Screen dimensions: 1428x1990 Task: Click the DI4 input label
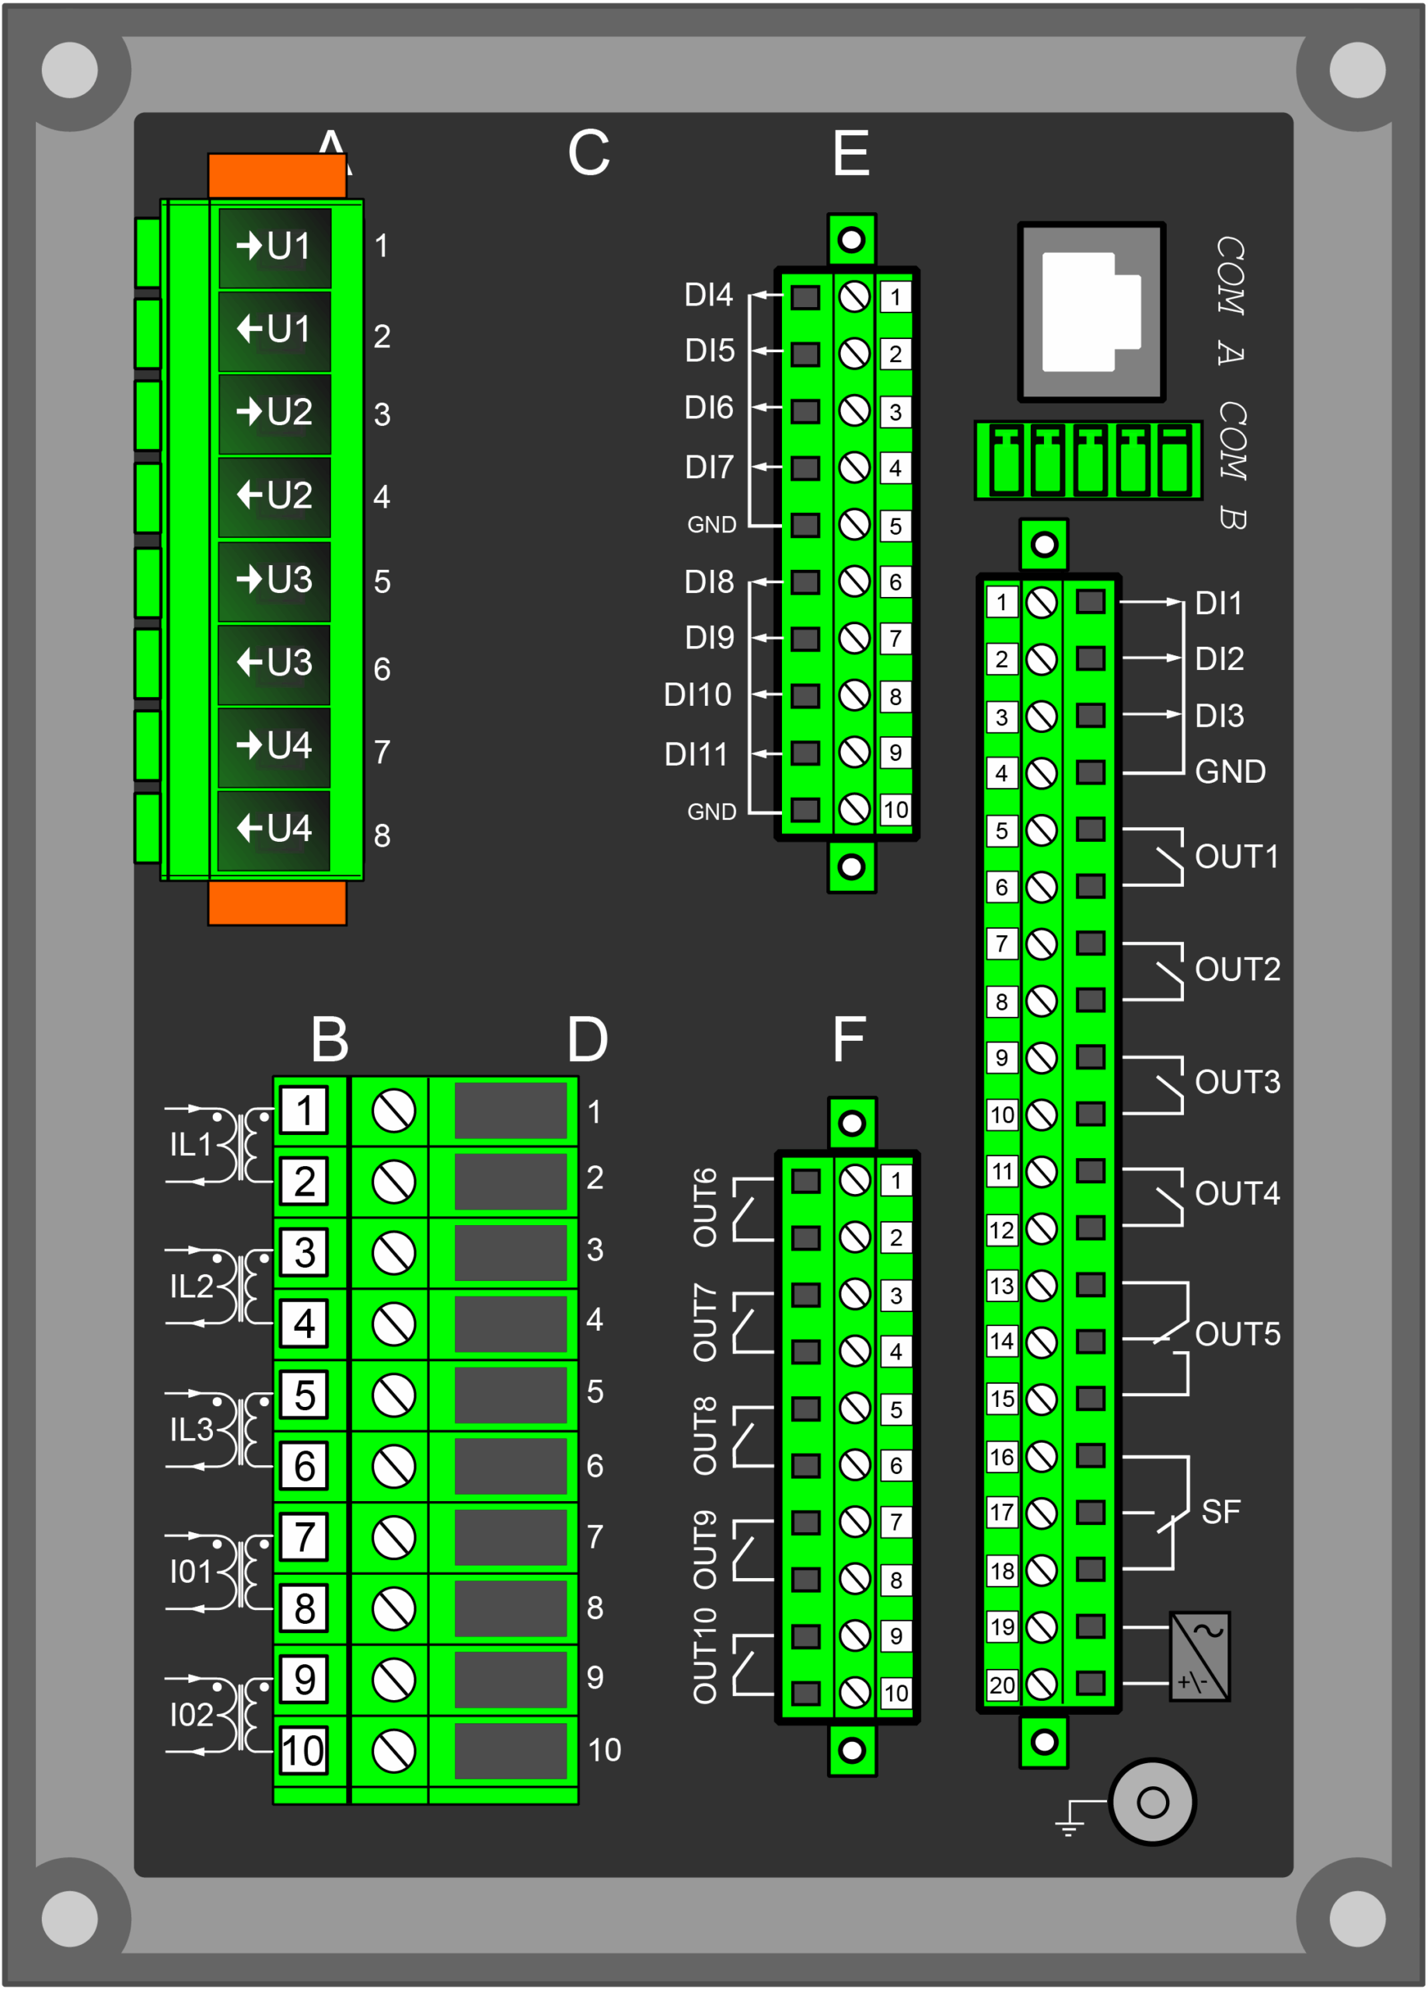coord(708,295)
